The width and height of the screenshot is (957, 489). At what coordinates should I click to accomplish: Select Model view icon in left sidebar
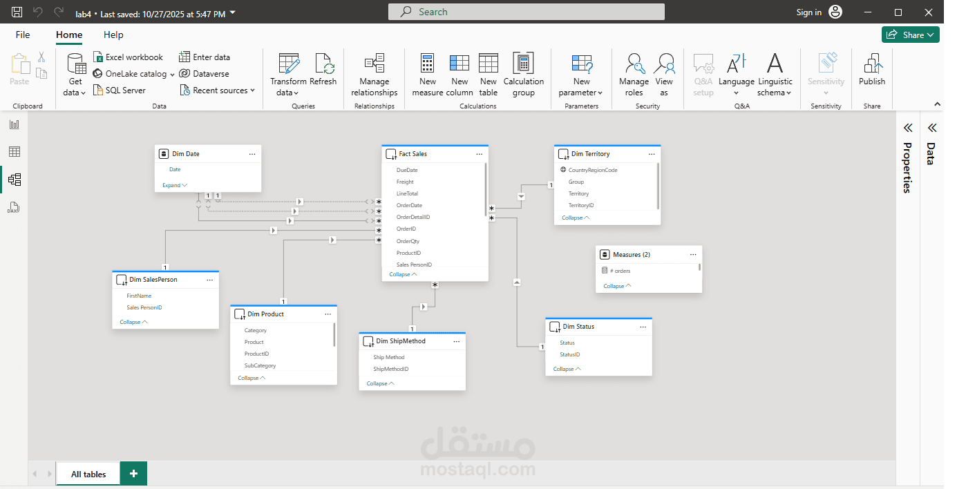(14, 180)
